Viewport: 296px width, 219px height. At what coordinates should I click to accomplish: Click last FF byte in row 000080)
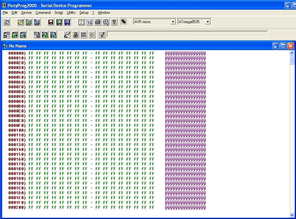tap(152, 92)
